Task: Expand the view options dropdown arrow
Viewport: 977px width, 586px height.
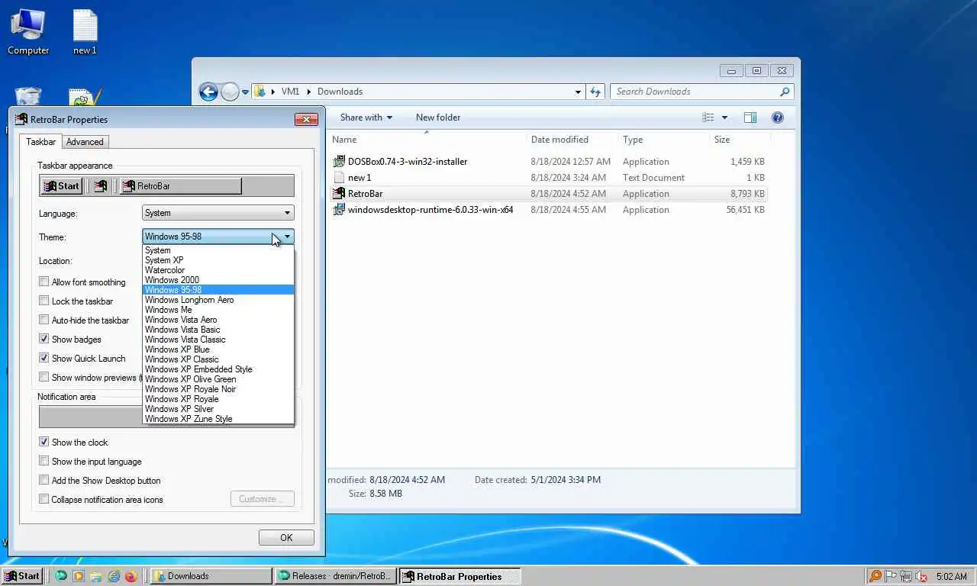Action: tap(724, 118)
